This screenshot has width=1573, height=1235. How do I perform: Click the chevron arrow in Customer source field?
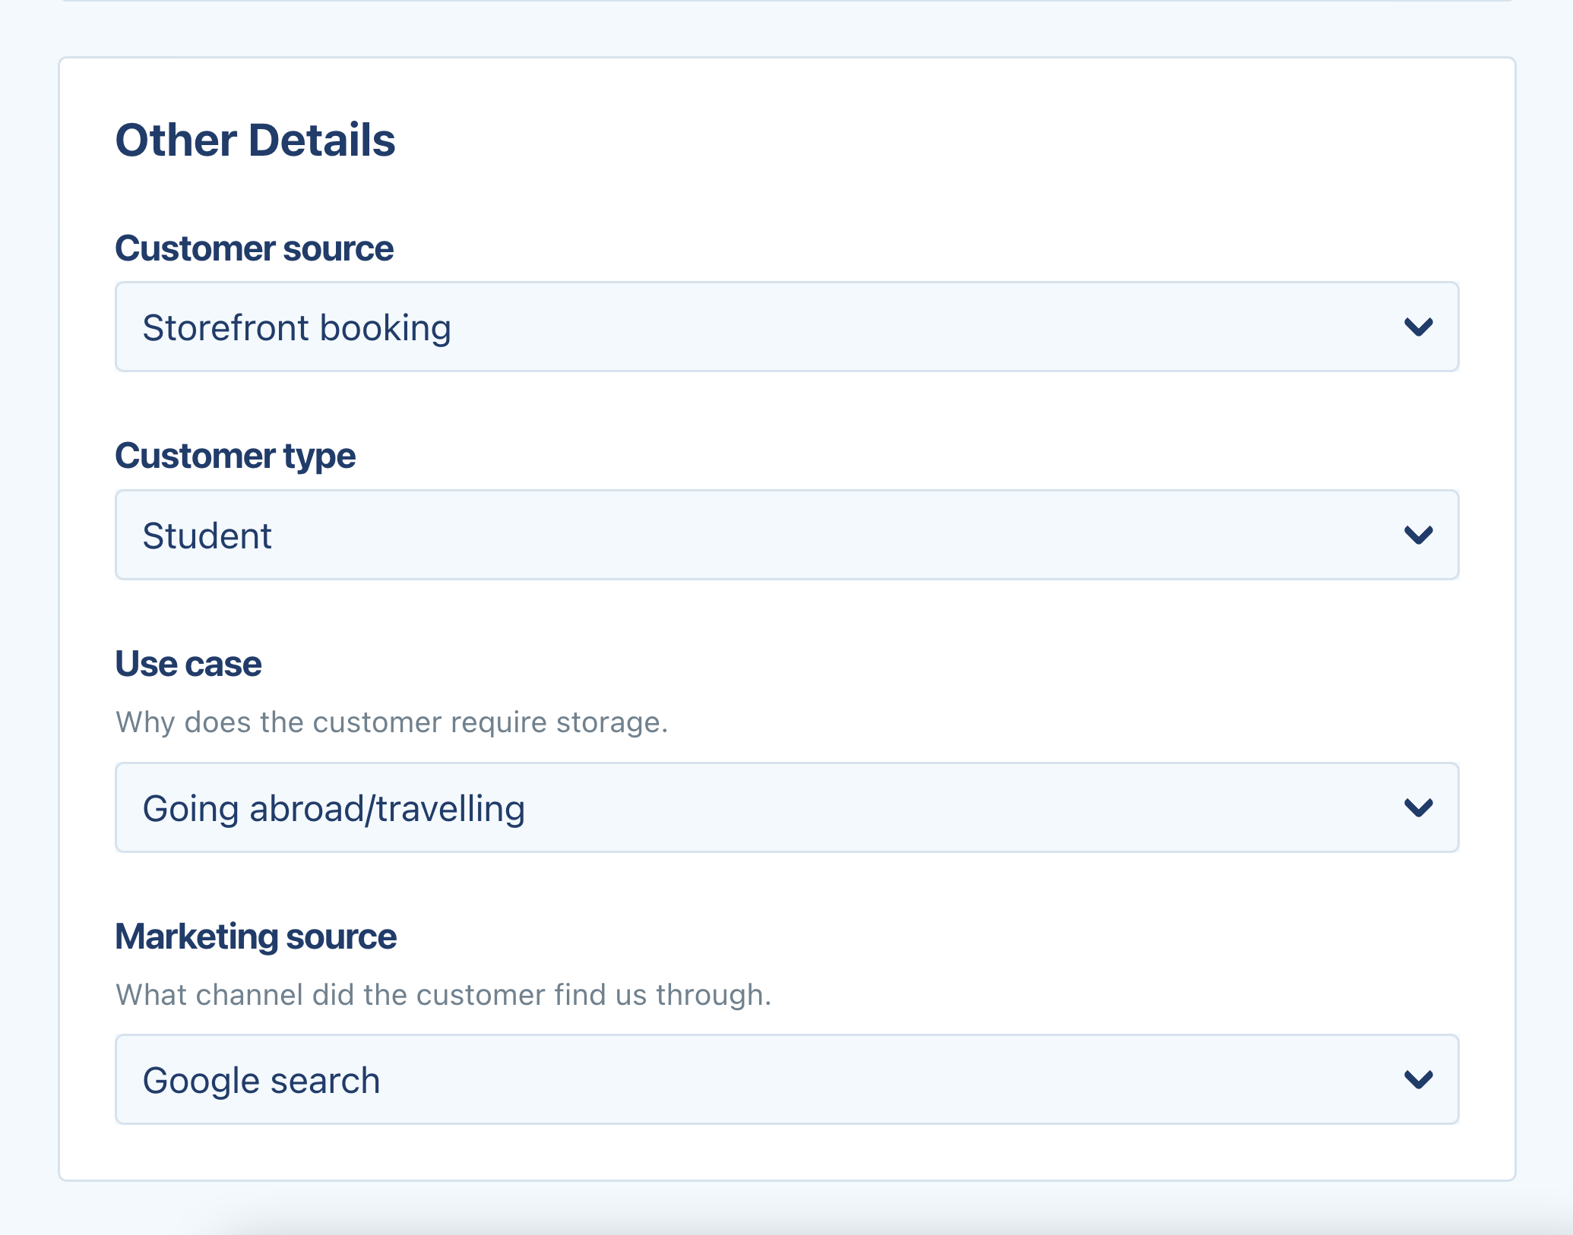(1418, 327)
